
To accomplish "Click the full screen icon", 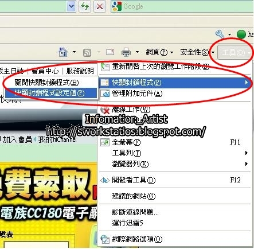I will (x=105, y=142).
